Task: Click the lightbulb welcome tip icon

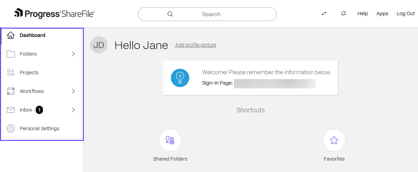Action: 180,78
